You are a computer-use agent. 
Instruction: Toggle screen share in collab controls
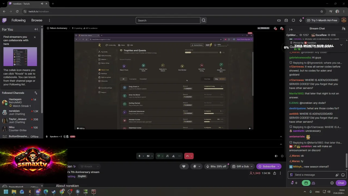(x=159, y=156)
